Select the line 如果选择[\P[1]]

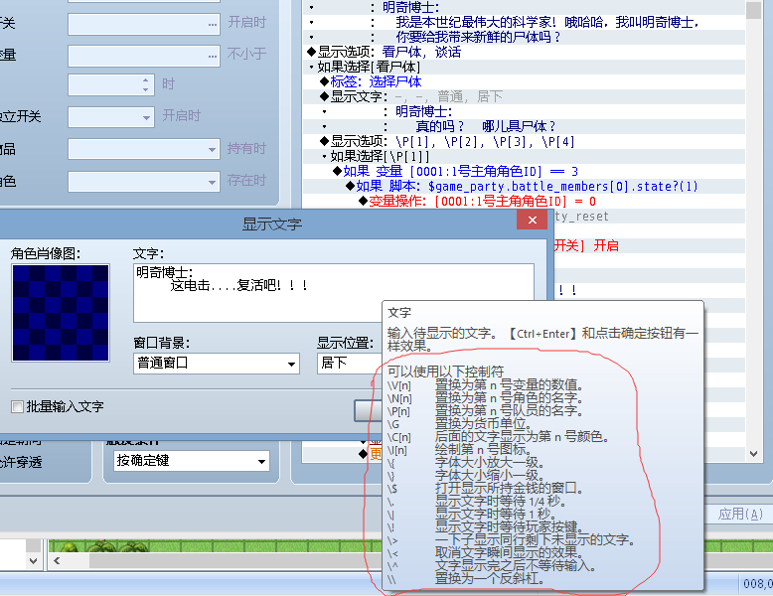[524, 156]
